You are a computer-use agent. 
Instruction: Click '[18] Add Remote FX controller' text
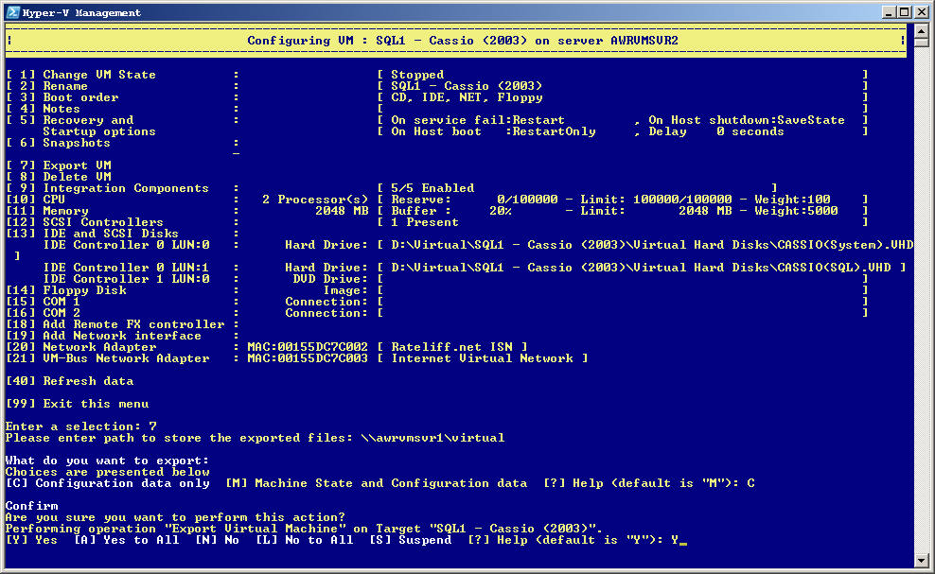(x=115, y=323)
